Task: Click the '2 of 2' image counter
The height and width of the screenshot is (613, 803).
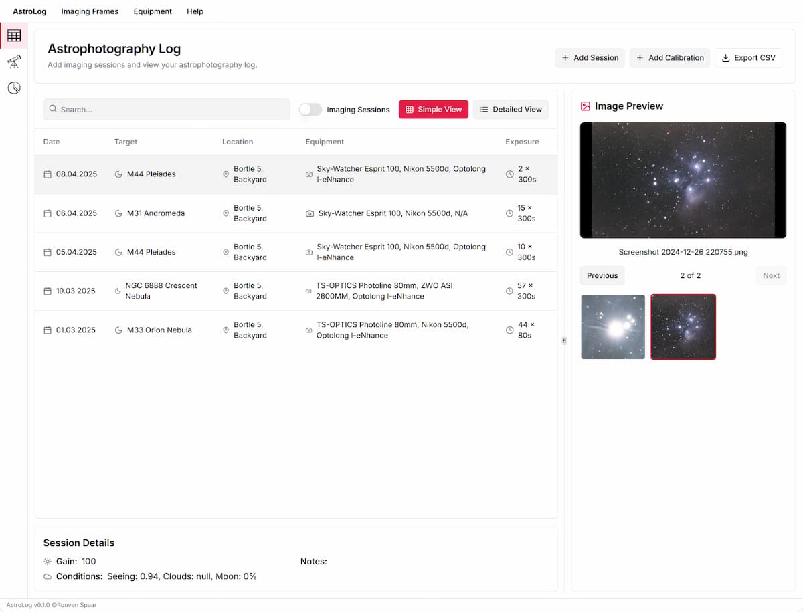Action: tap(691, 275)
